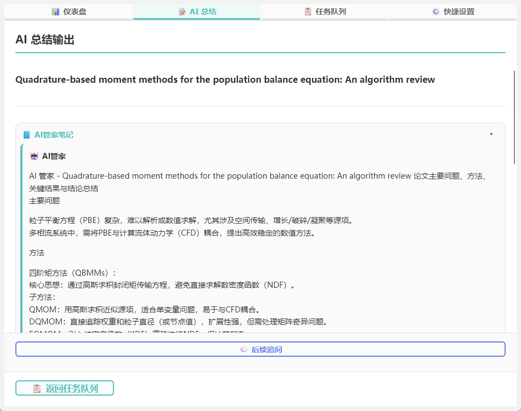Click the speech bubble icon in 后续追问 button

pos(243,349)
